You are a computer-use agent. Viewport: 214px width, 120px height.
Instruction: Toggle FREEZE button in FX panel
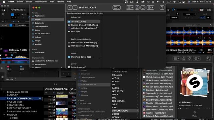click(174, 18)
